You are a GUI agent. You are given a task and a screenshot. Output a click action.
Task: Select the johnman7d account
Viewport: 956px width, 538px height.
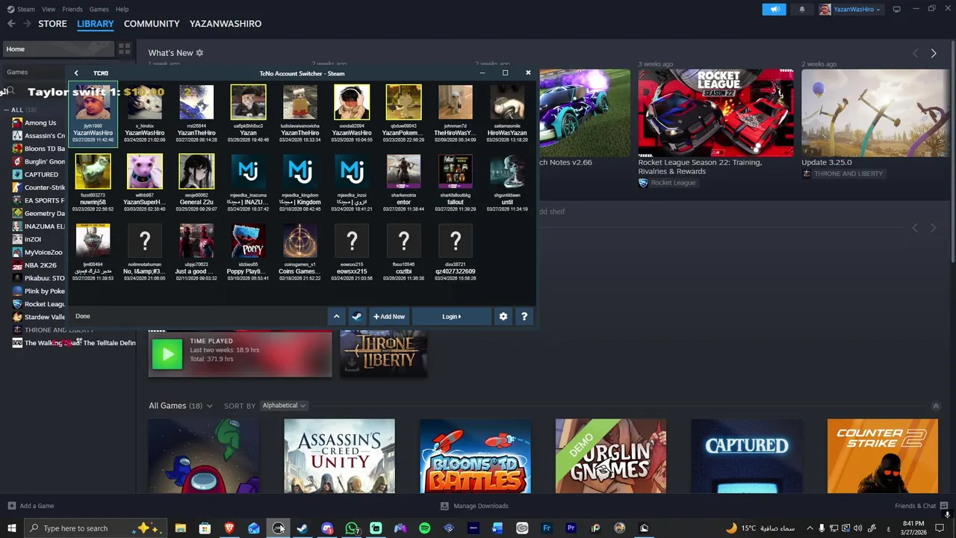coord(455,114)
